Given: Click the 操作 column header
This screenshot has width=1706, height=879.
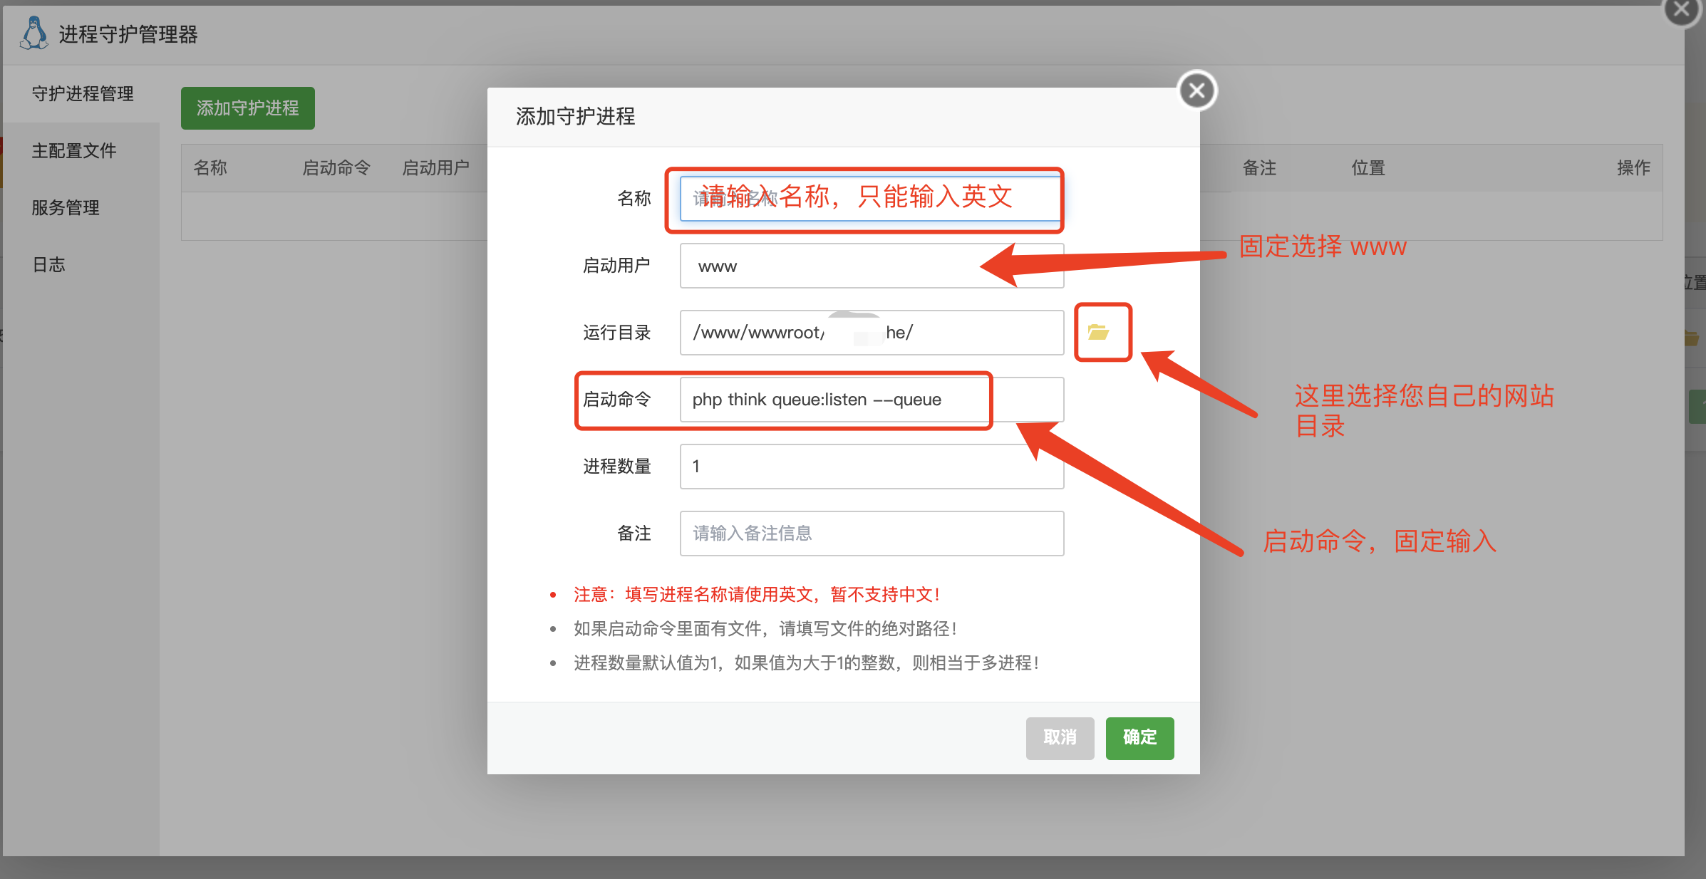Looking at the screenshot, I should tap(1633, 168).
